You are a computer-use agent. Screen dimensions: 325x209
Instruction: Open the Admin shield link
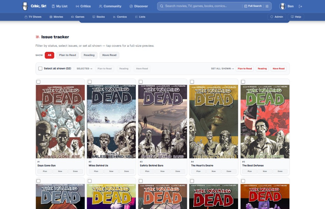tap(276, 17)
